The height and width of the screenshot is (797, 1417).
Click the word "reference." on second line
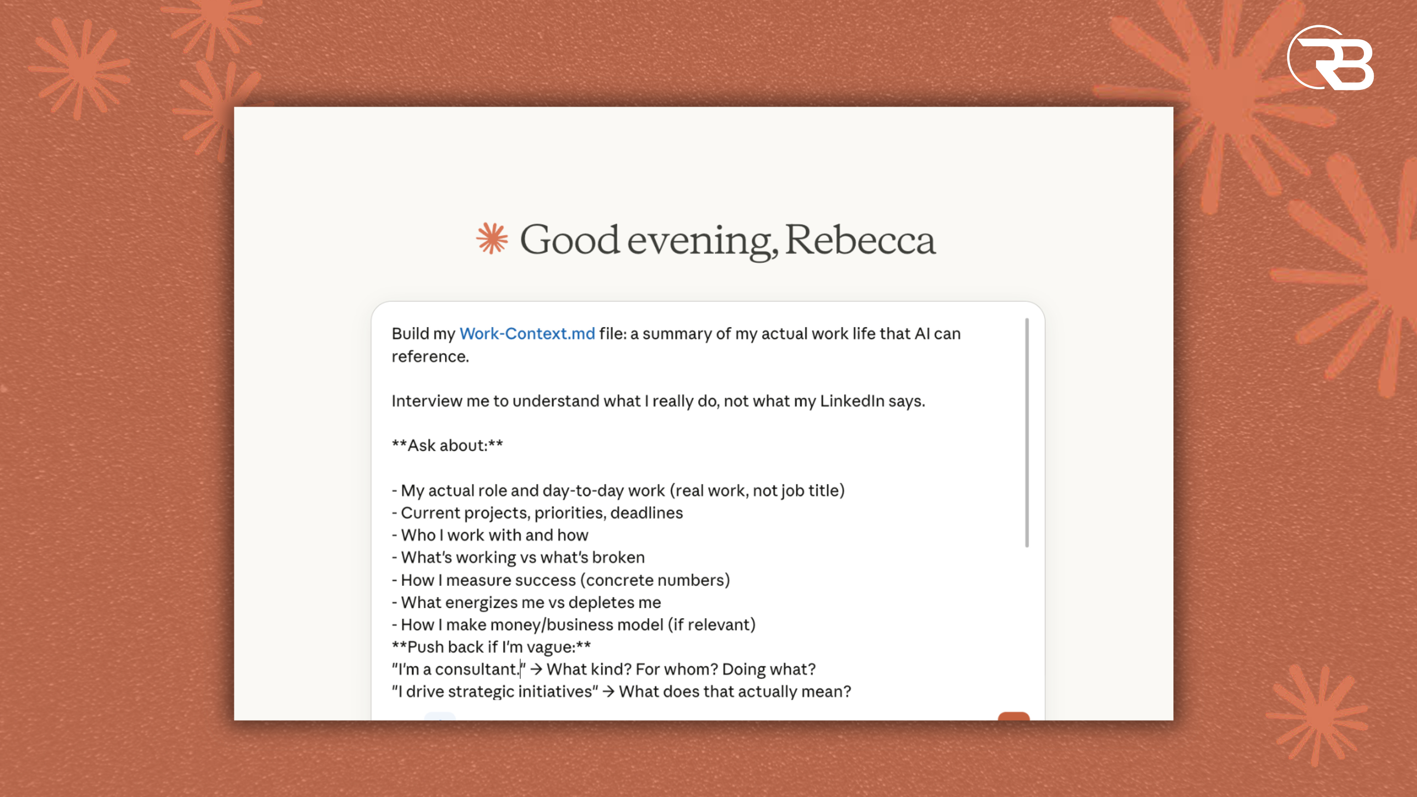point(430,356)
